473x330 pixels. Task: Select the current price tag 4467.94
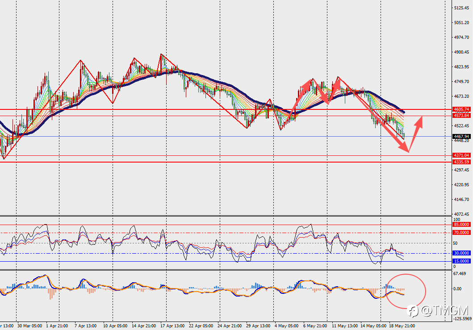click(461, 136)
